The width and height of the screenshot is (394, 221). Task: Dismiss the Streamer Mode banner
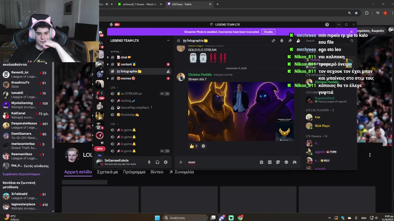click(351, 32)
